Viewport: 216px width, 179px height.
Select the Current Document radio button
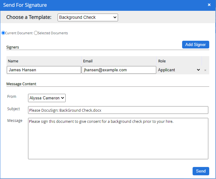tap(3, 33)
